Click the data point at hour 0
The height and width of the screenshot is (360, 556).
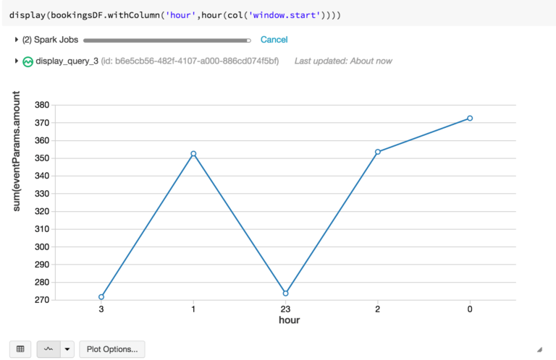coord(470,119)
